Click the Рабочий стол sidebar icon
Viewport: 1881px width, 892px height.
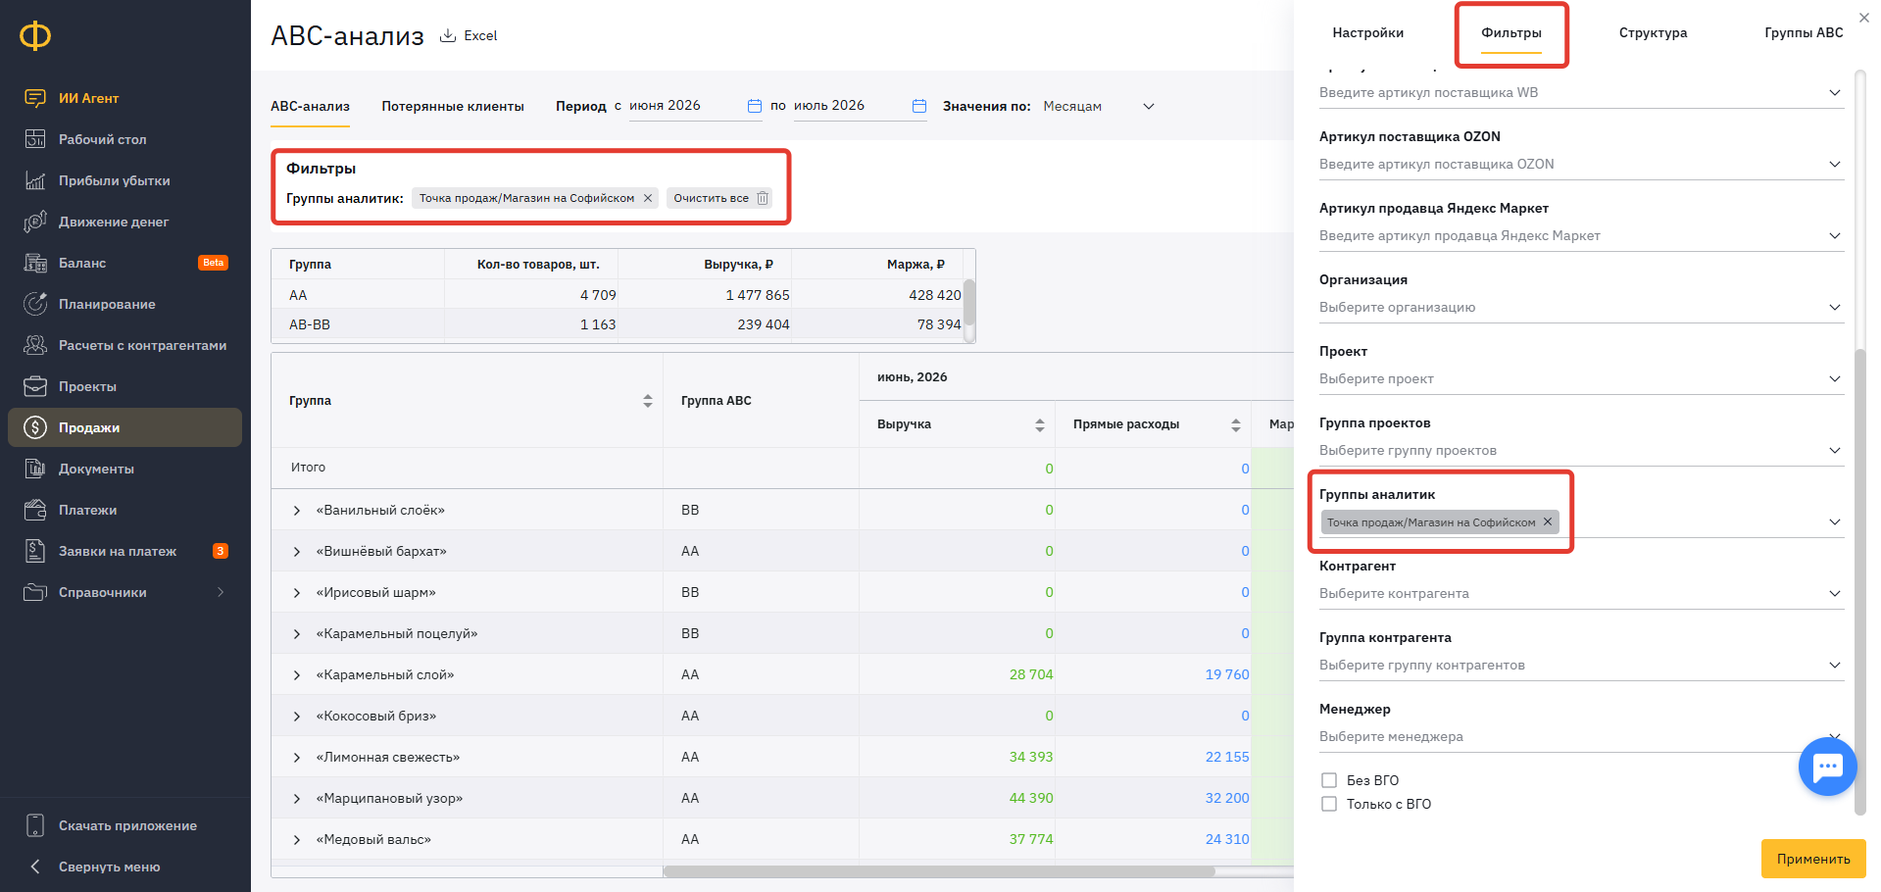pyautogui.click(x=35, y=139)
